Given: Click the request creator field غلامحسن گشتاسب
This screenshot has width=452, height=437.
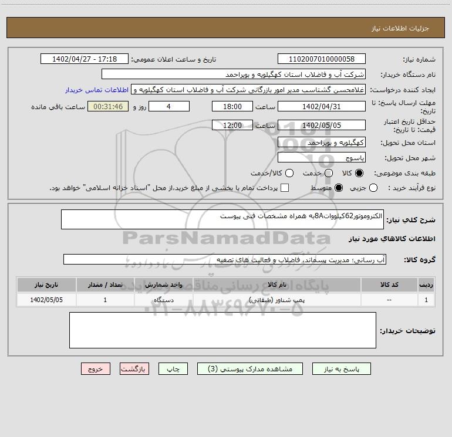Looking at the screenshot, I should coord(248,89).
